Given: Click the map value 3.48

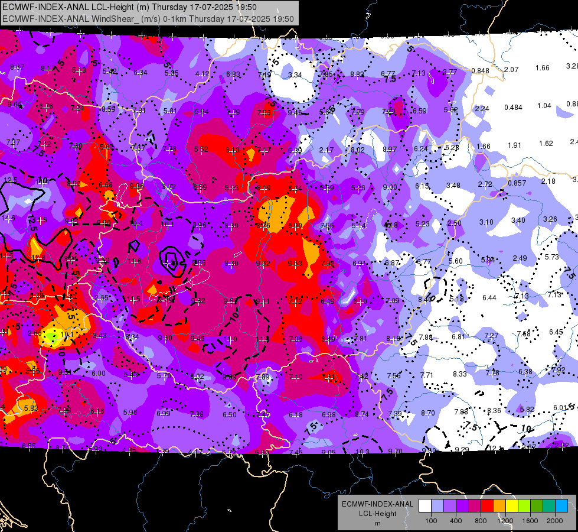Looking at the screenshot, I should click(x=453, y=186).
